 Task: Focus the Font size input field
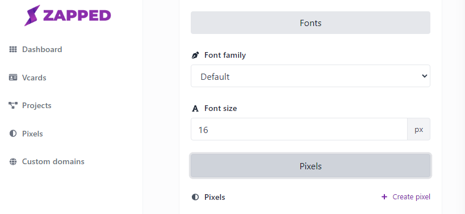coord(299,129)
